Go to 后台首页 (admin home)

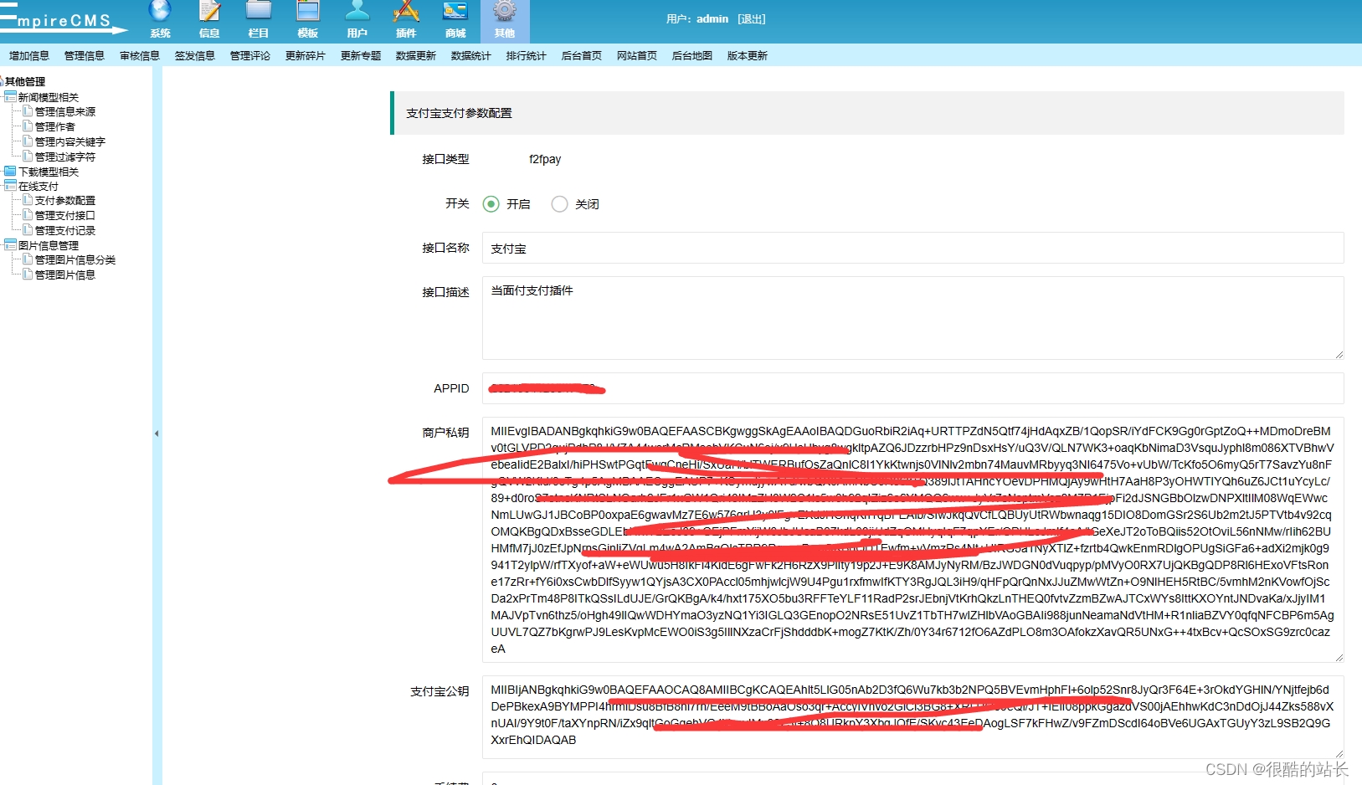click(582, 56)
